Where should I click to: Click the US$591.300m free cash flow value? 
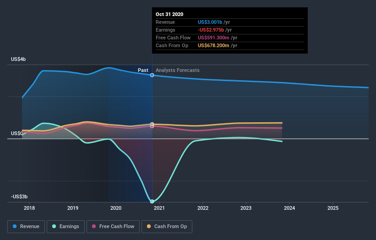point(213,38)
